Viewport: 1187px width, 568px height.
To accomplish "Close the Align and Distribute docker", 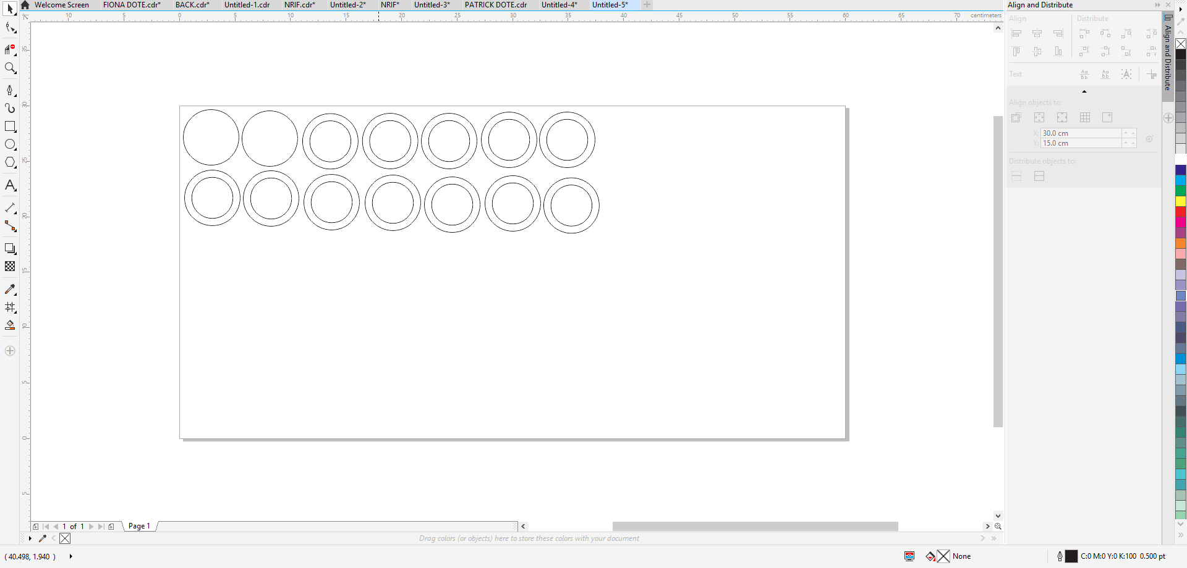I will coord(1168,5).
